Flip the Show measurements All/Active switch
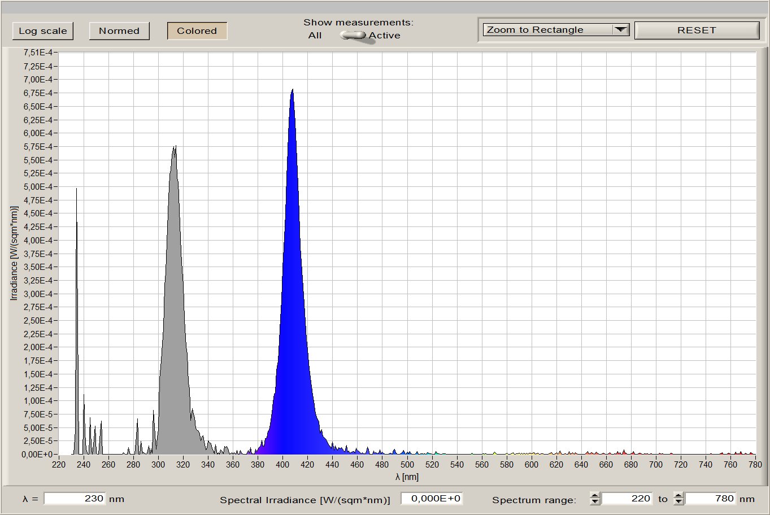This screenshot has width=770, height=515. (x=354, y=36)
